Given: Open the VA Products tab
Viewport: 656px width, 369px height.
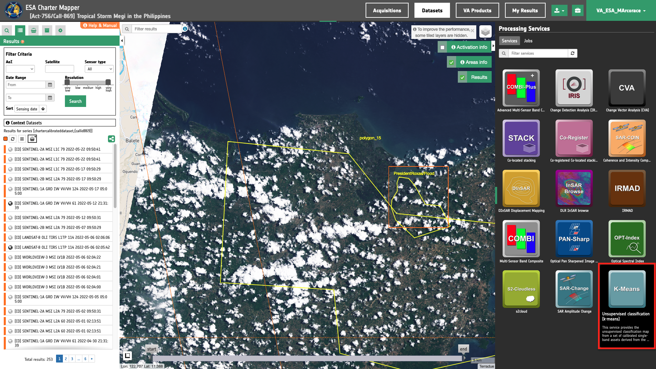Looking at the screenshot, I should (x=477, y=11).
